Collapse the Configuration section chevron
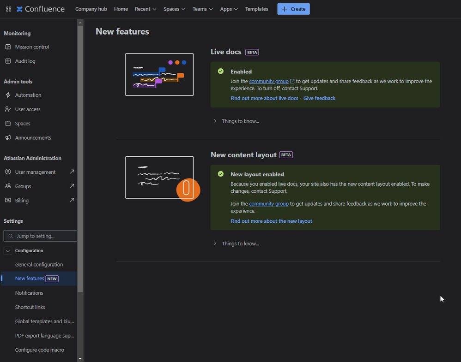This screenshot has width=461, height=362. 8,251
